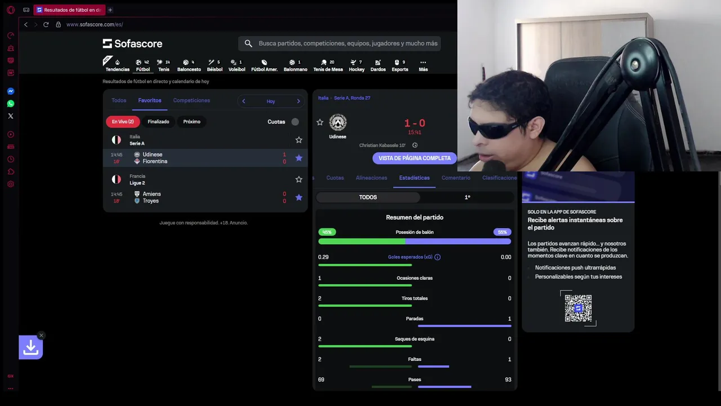Reload the Sofascore page

click(x=46, y=25)
